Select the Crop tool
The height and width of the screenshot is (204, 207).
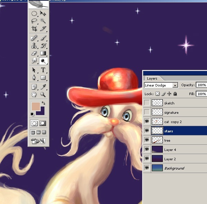pyautogui.click(x=34, y=29)
